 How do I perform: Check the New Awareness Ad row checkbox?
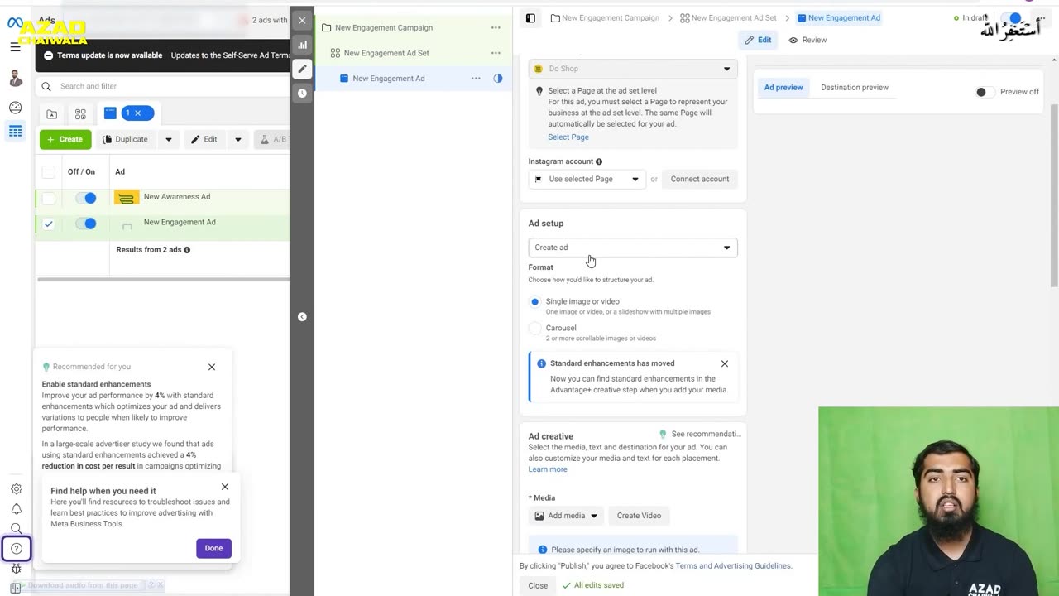[x=49, y=198]
